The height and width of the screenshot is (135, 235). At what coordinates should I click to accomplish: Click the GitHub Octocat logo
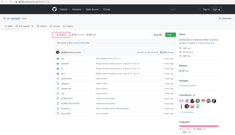54,9
